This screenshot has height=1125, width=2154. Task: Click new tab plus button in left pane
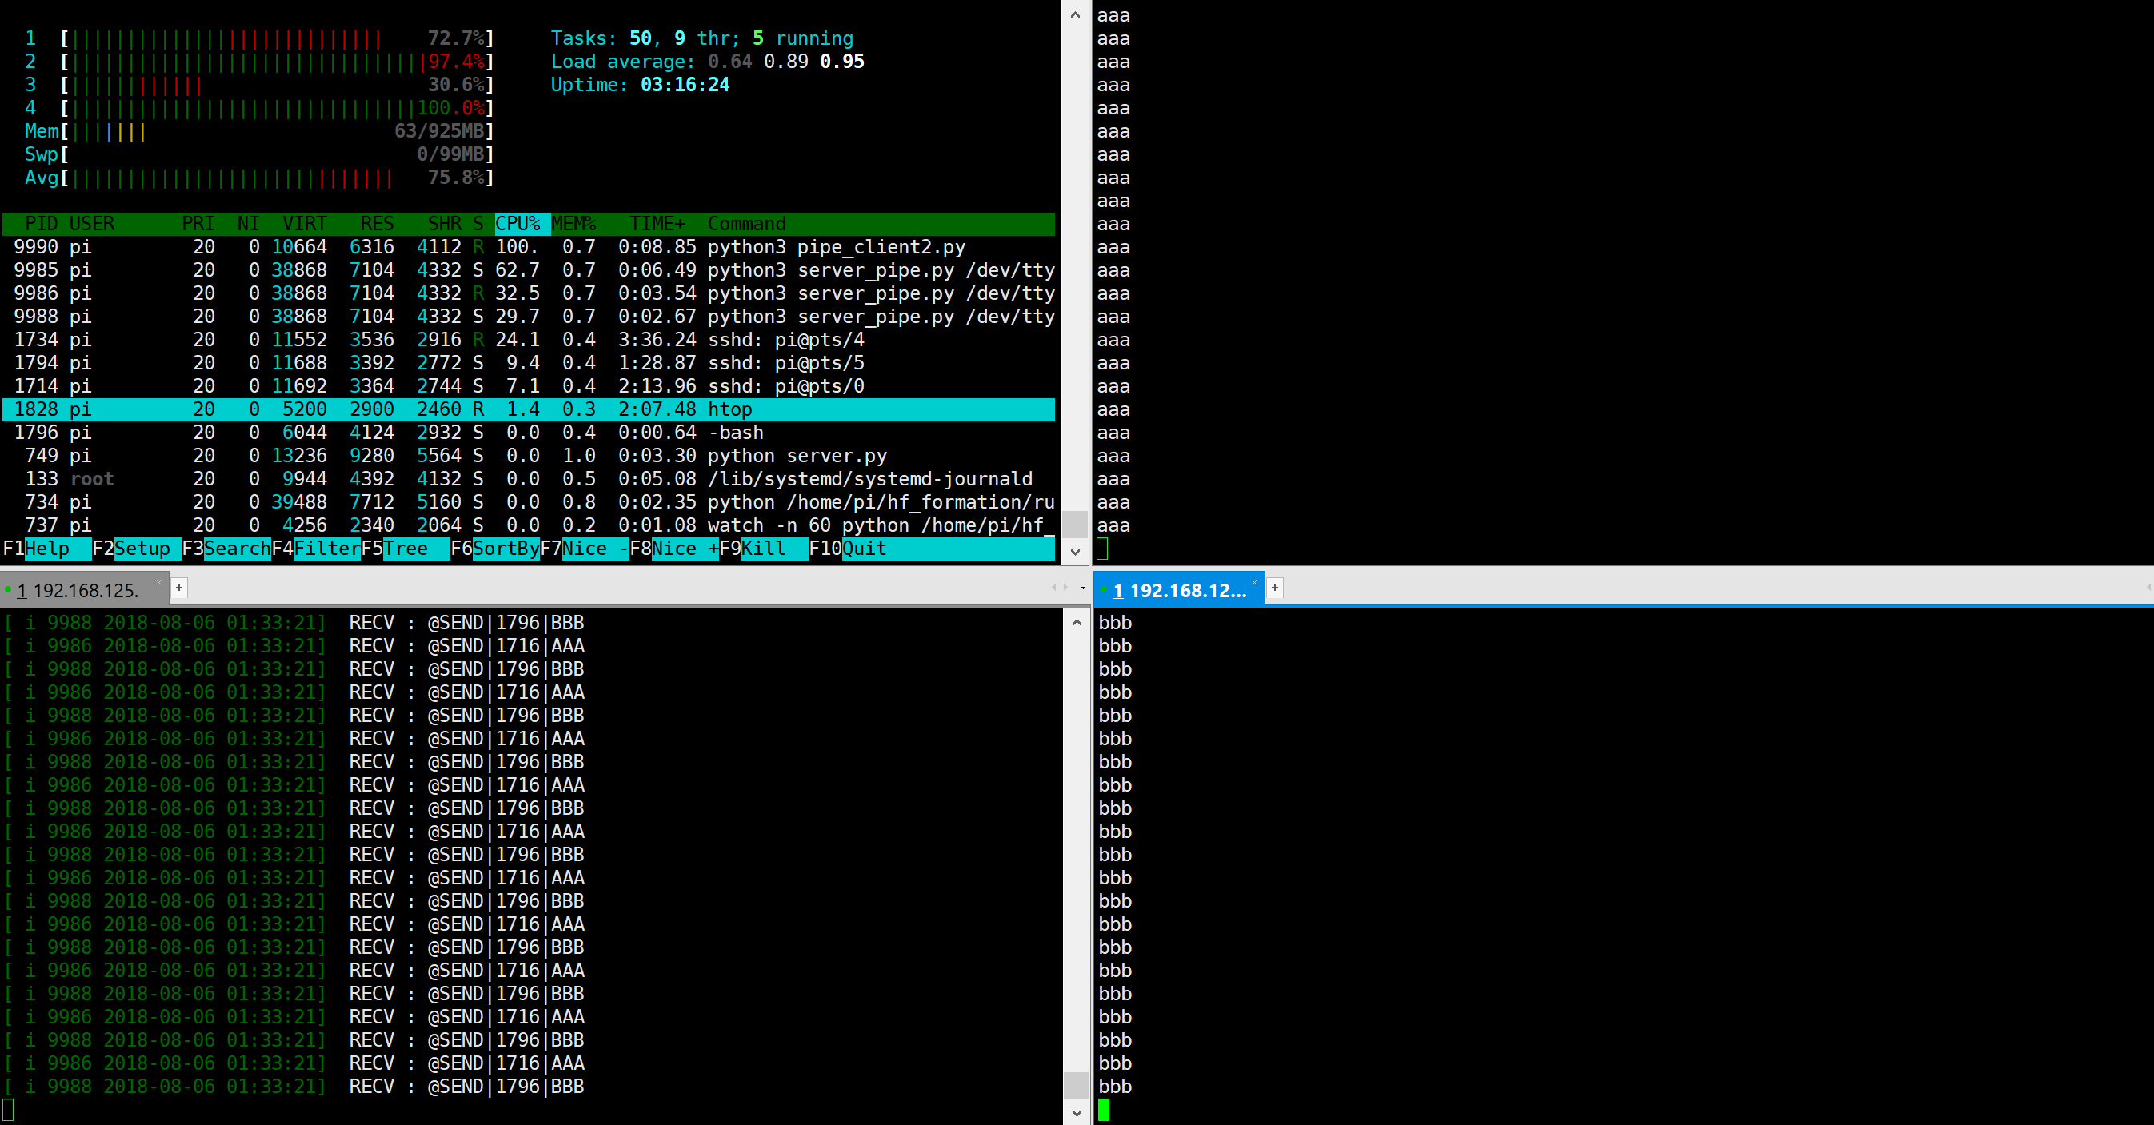(179, 588)
